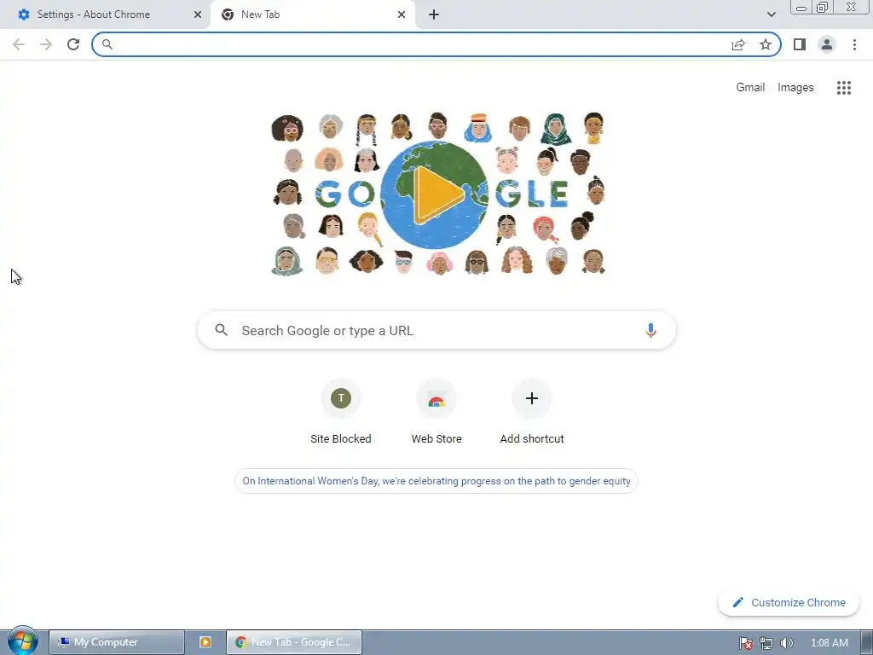The height and width of the screenshot is (655, 873).
Task: Open the side panel
Action: pos(800,44)
